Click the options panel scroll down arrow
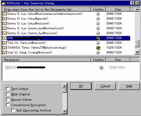 [x=65, y=111]
